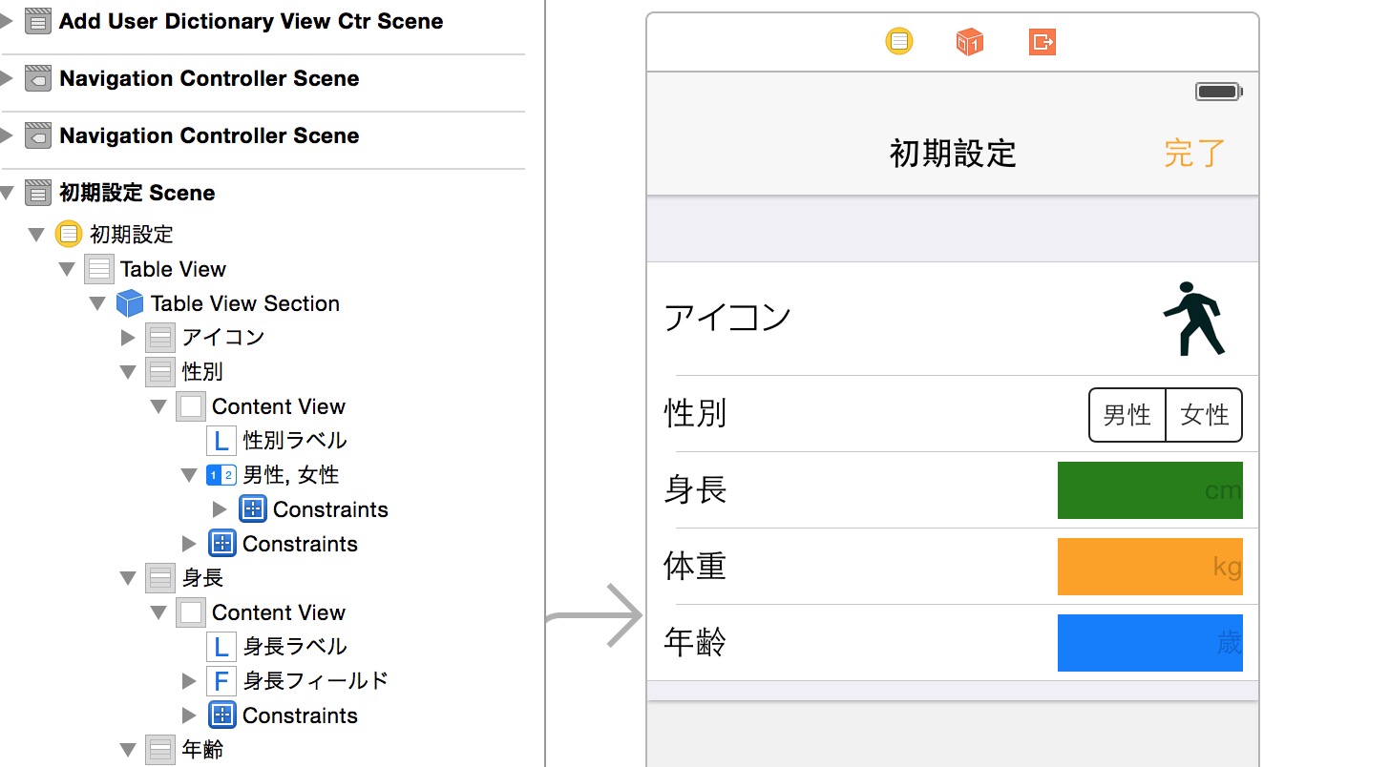This screenshot has height=767, width=1390.
Task: Expand the 身長フィールド node
Action: (x=189, y=681)
